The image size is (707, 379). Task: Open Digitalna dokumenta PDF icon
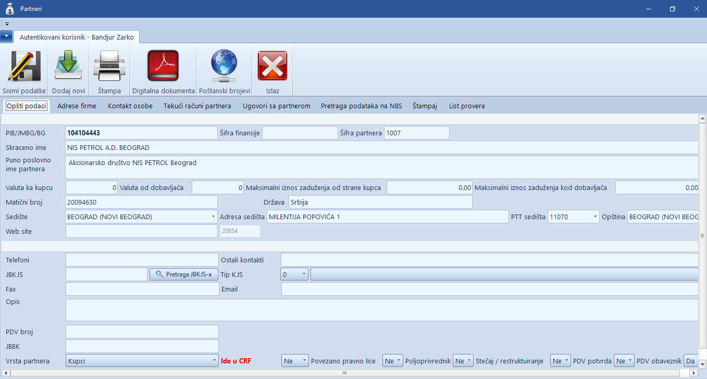(163, 66)
